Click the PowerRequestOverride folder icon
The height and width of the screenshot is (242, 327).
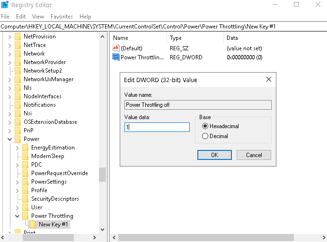(26, 173)
